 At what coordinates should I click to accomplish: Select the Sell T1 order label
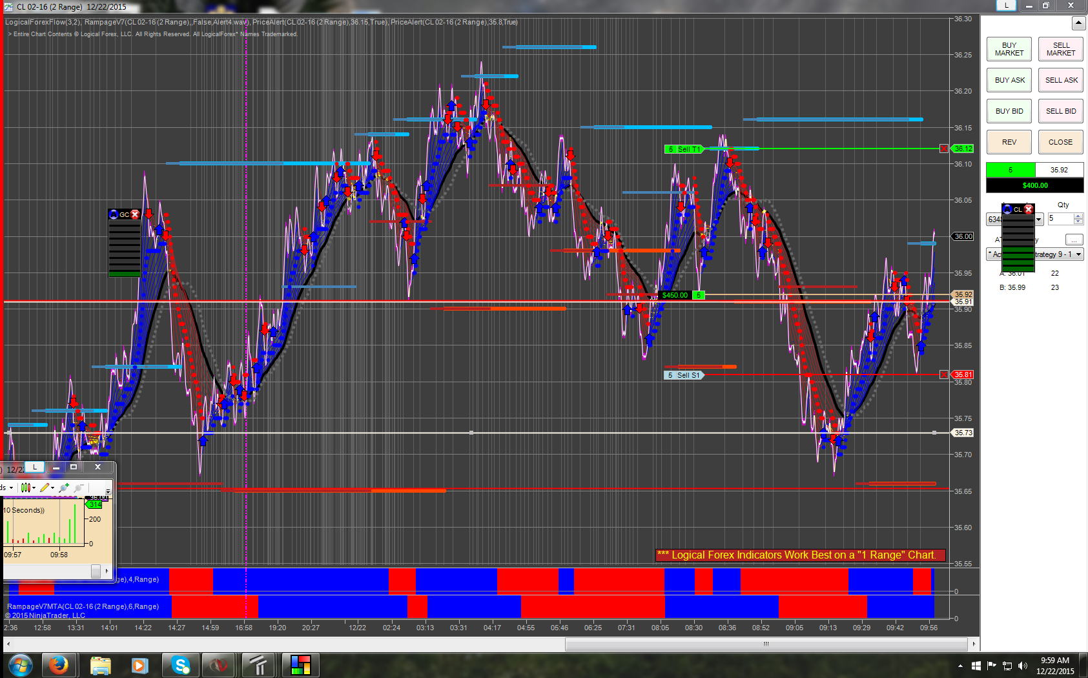(684, 149)
